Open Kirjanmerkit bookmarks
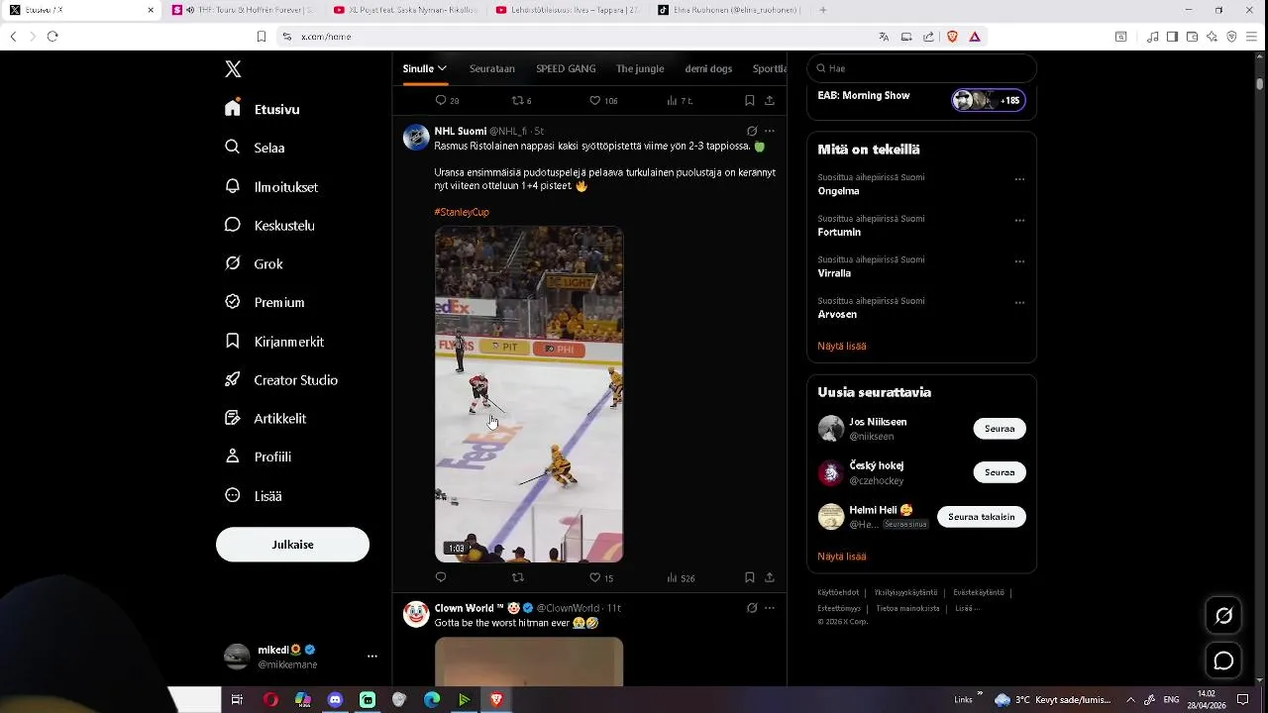 (274, 341)
